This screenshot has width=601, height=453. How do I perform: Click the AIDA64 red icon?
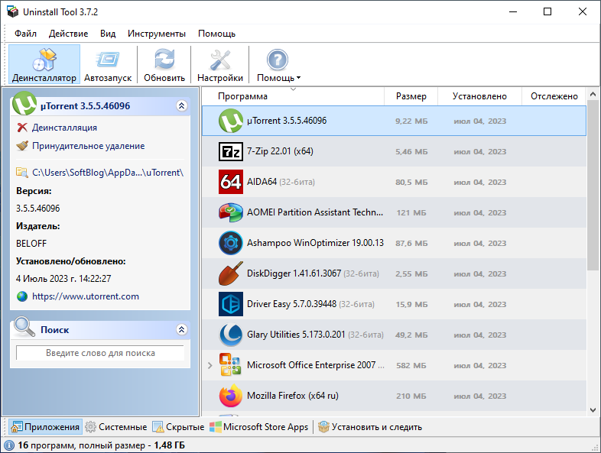point(231,182)
